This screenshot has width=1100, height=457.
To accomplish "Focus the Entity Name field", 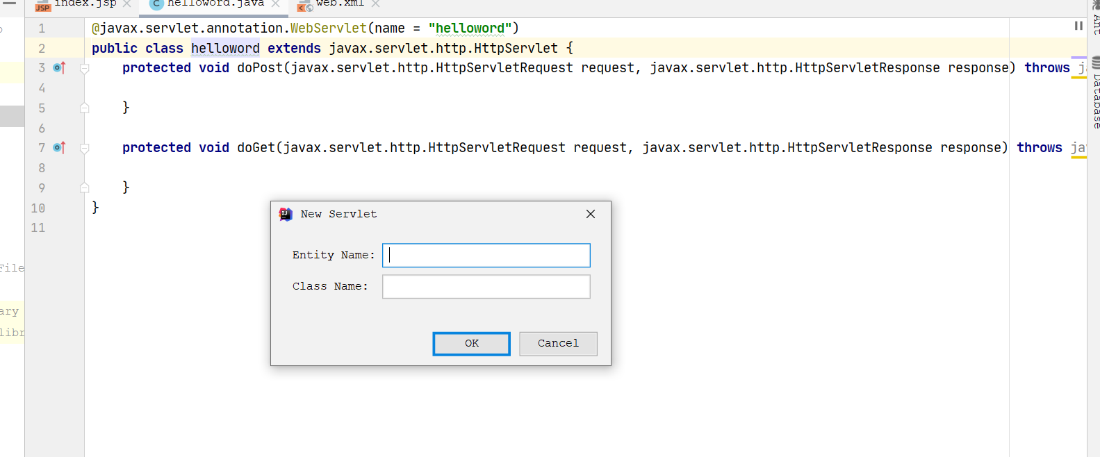I will click(x=486, y=256).
